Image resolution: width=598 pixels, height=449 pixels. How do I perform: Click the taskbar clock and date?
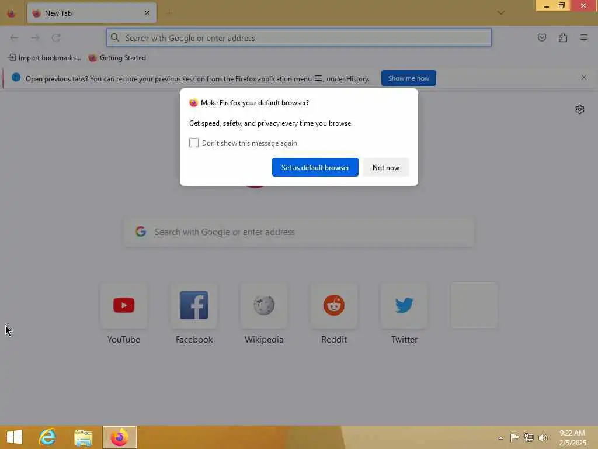572,438
